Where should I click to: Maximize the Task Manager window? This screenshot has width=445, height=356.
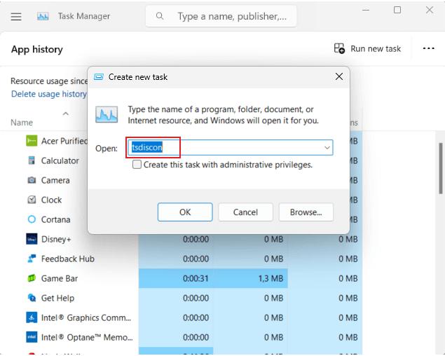(397, 10)
